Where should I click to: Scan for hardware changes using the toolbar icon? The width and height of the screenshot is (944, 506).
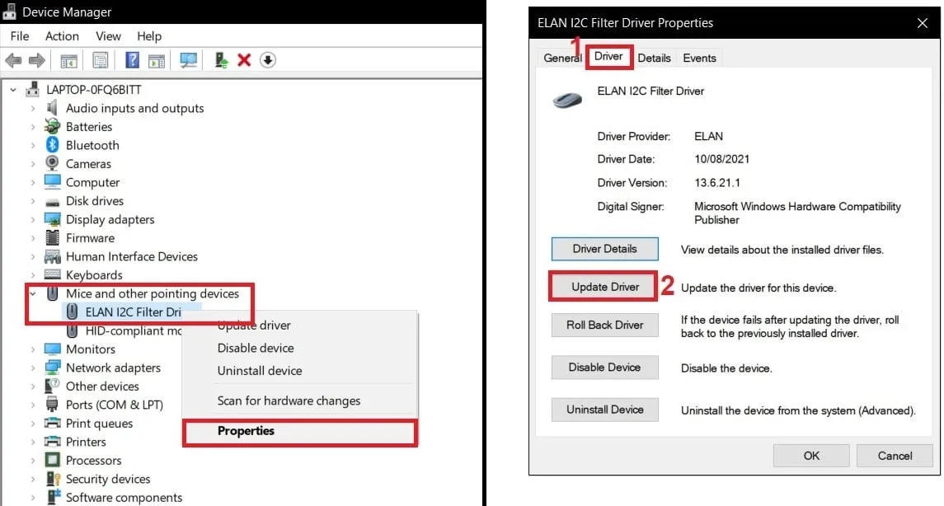click(x=189, y=59)
